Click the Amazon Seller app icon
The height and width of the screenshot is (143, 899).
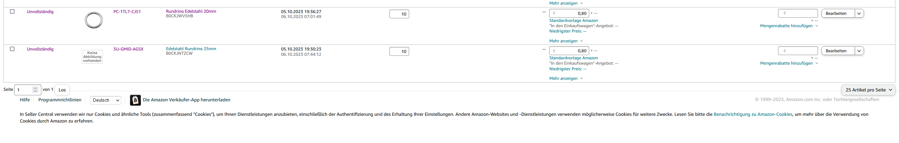pyautogui.click(x=135, y=100)
